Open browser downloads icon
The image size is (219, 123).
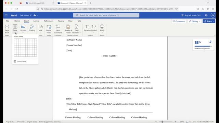click(x=203, y=9)
